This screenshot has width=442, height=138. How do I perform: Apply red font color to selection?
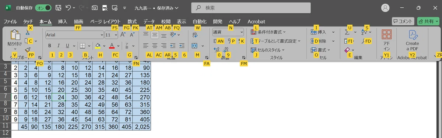[112, 46]
